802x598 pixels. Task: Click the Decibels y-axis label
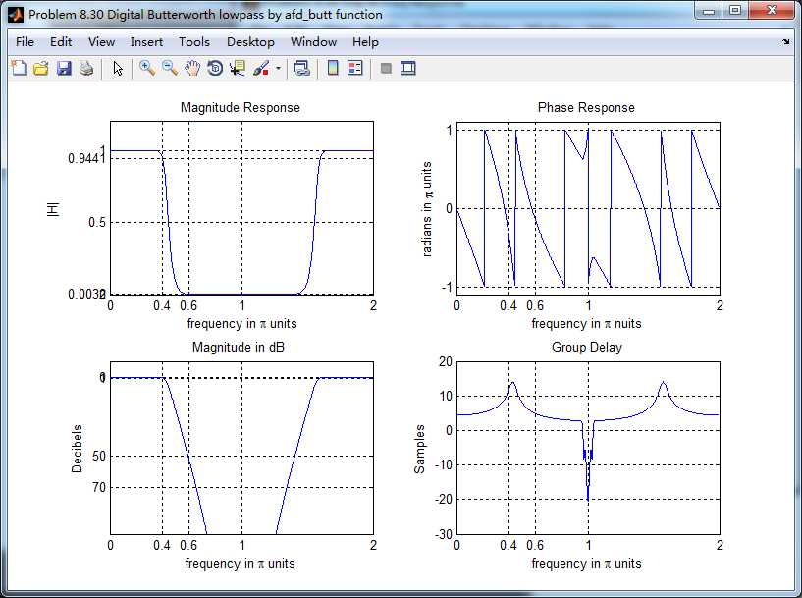pos(77,448)
